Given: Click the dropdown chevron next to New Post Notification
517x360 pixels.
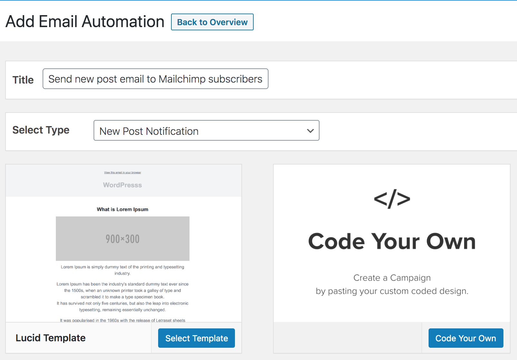Looking at the screenshot, I should (x=310, y=131).
